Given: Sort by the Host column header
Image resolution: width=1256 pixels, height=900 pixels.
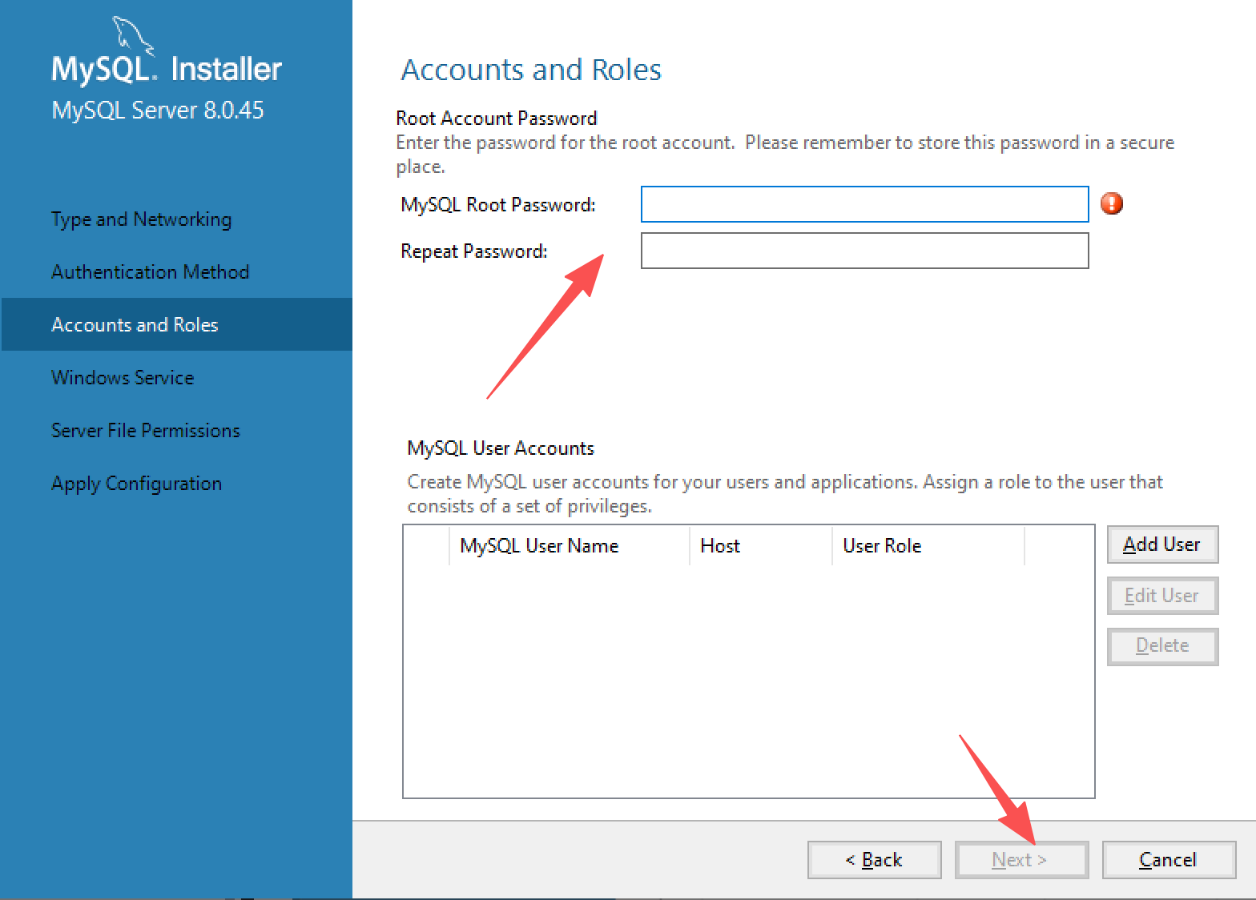Looking at the screenshot, I should 761,546.
